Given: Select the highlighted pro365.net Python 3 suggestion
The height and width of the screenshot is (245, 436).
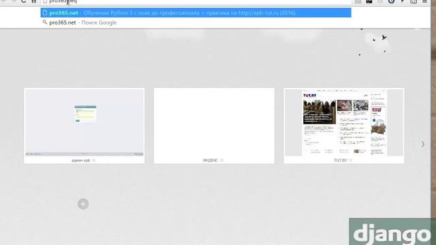Looking at the screenshot, I should 196,13.
